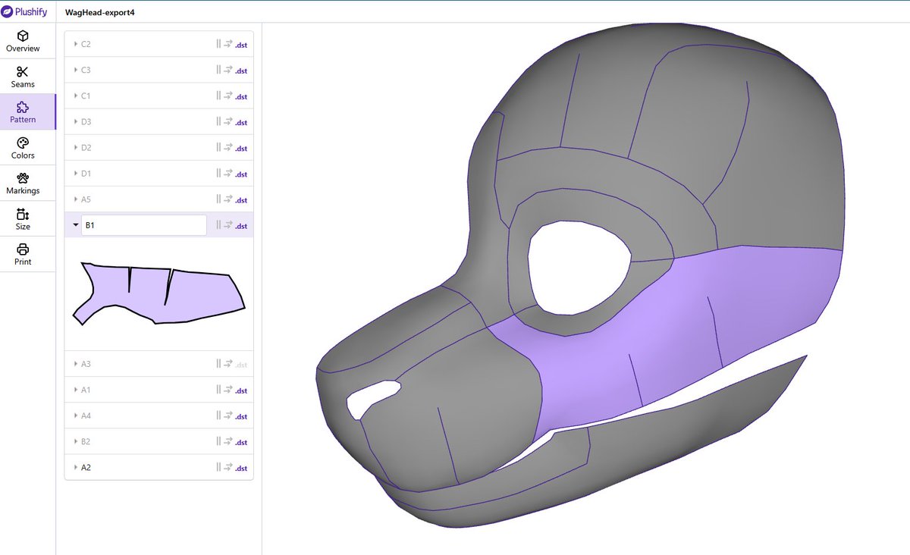Click the double-bar icon on row A5

click(x=218, y=199)
